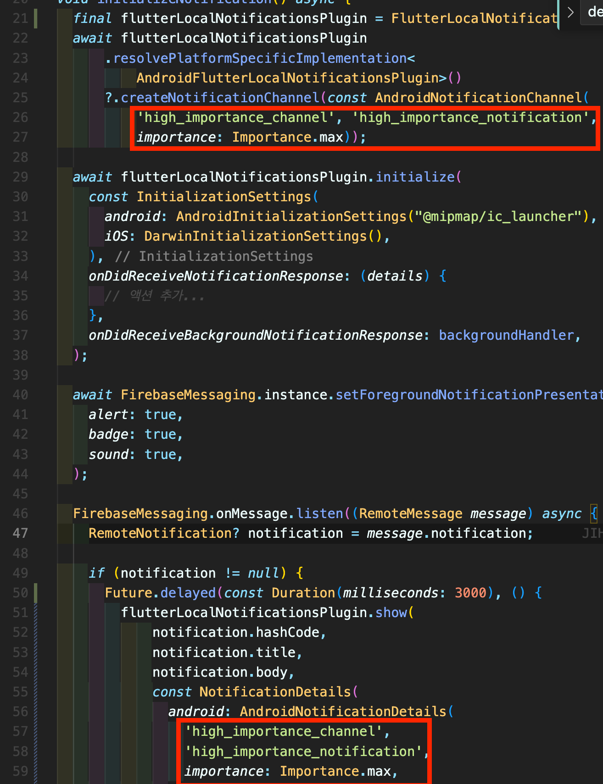Click 'true' value after alert
This screenshot has width=603, height=784.
coord(160,414)
